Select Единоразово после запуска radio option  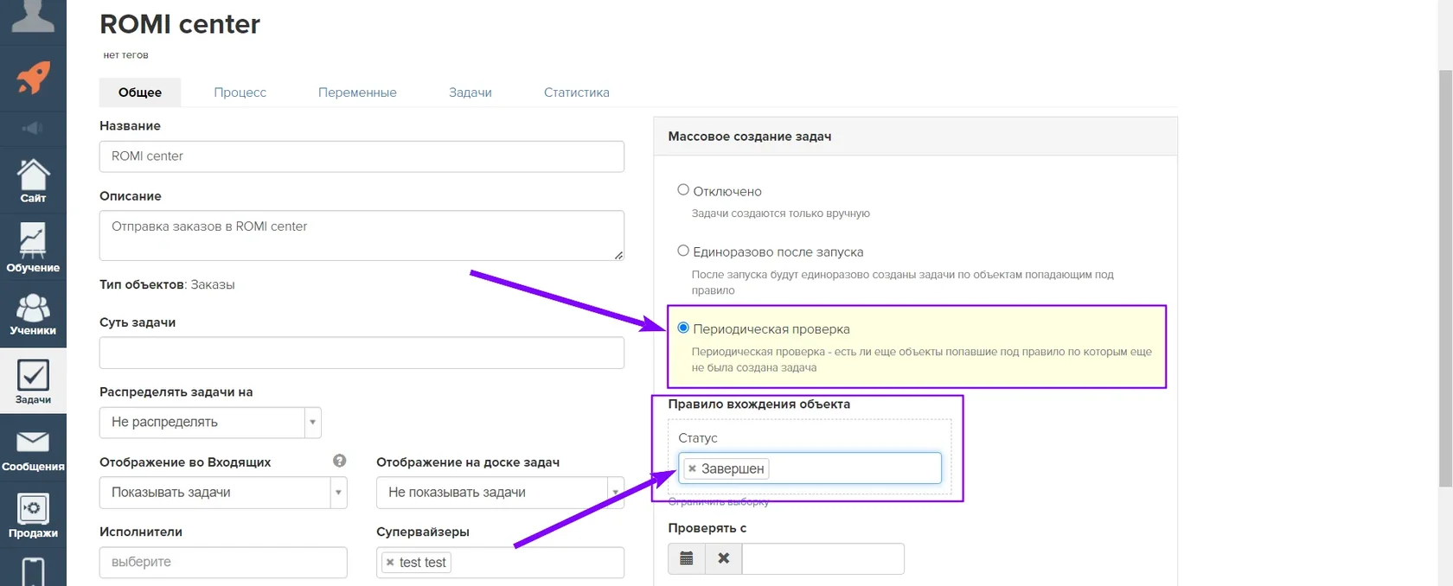[x=683, y=251]
